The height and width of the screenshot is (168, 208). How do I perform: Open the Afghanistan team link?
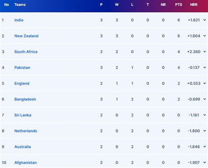click(x=25, y=162)
